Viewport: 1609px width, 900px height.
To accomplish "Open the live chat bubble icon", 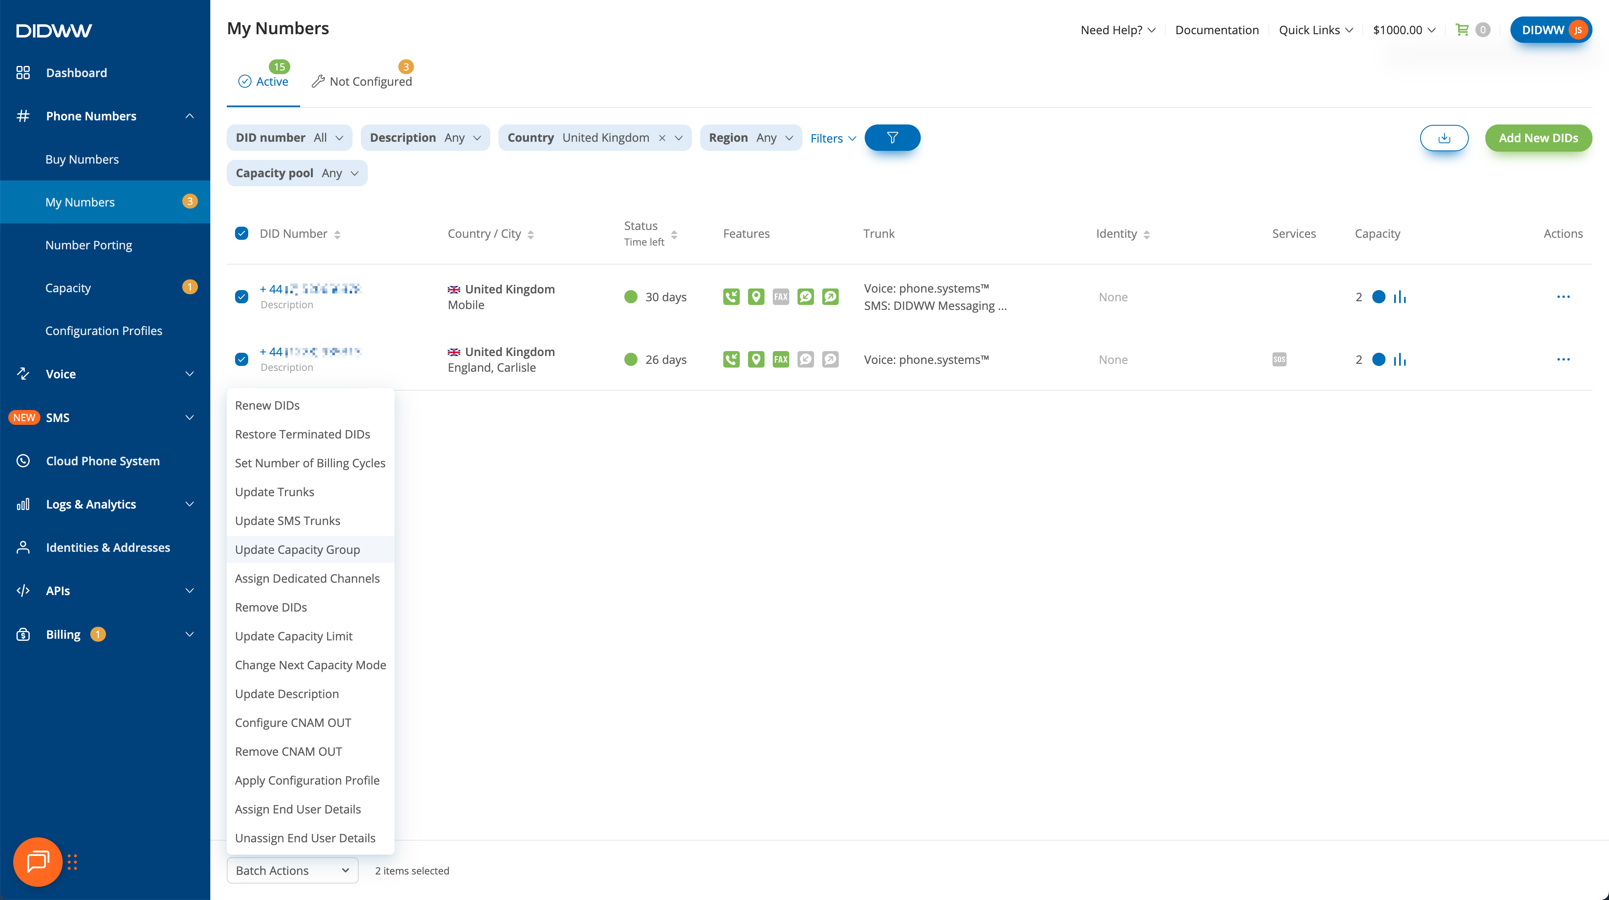I will point(38,861).
